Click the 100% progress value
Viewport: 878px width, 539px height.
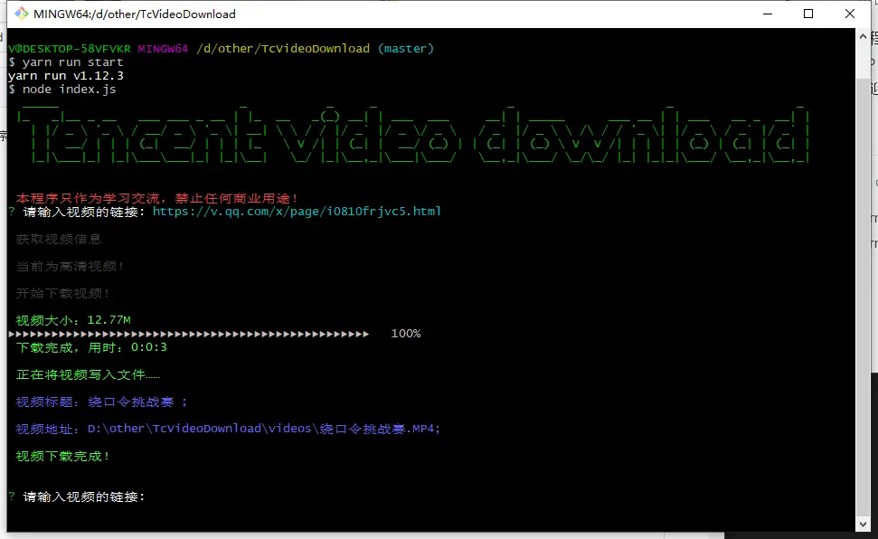coord(406,334)
